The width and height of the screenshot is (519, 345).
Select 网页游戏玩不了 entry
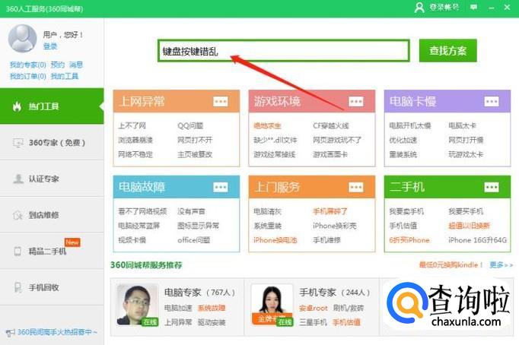tap(337, 140)
